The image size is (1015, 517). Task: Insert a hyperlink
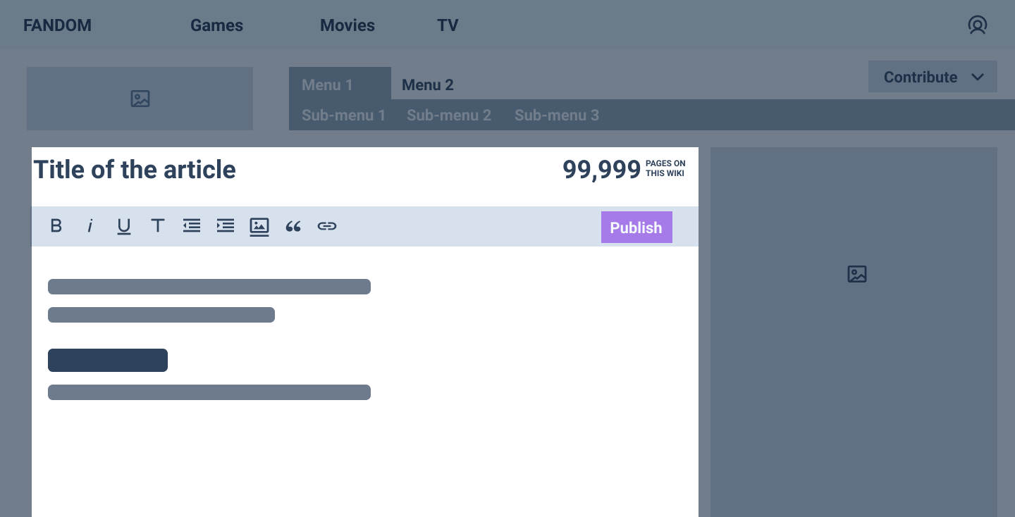pos(327,226)
